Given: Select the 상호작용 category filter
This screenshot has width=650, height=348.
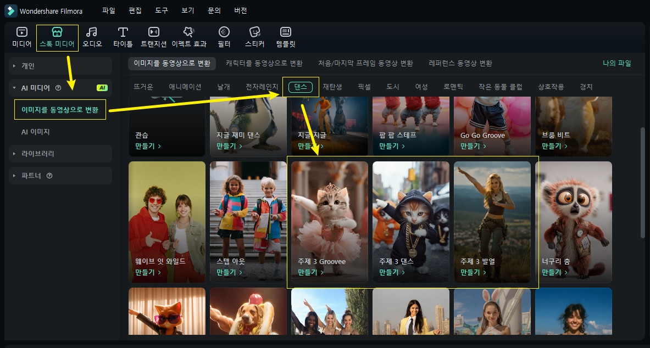Looking at the screenshot, I should [x=551, y=87].
